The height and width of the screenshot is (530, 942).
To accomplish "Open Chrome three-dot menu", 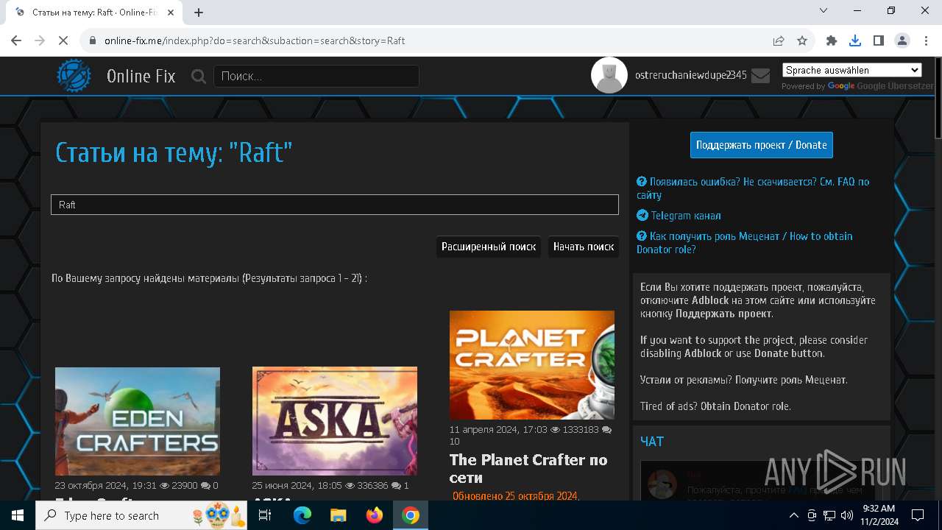I will (x=926, y=40).
